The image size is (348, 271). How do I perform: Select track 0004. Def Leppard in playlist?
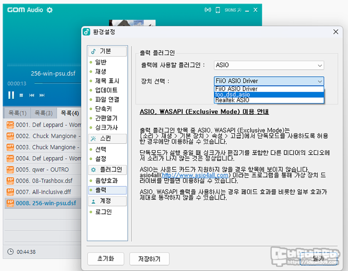click(43, 158)
